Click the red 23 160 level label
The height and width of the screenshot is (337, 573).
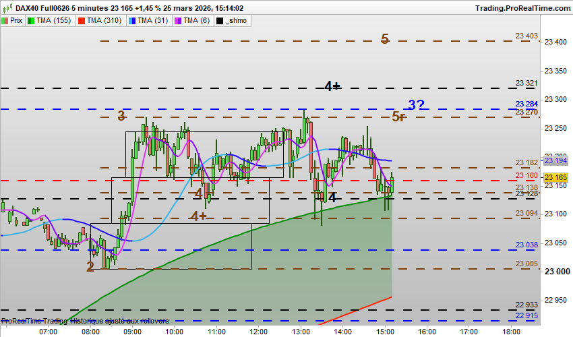(526, 176)
